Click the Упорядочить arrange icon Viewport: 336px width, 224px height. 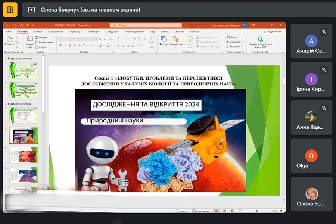[176, 39]
